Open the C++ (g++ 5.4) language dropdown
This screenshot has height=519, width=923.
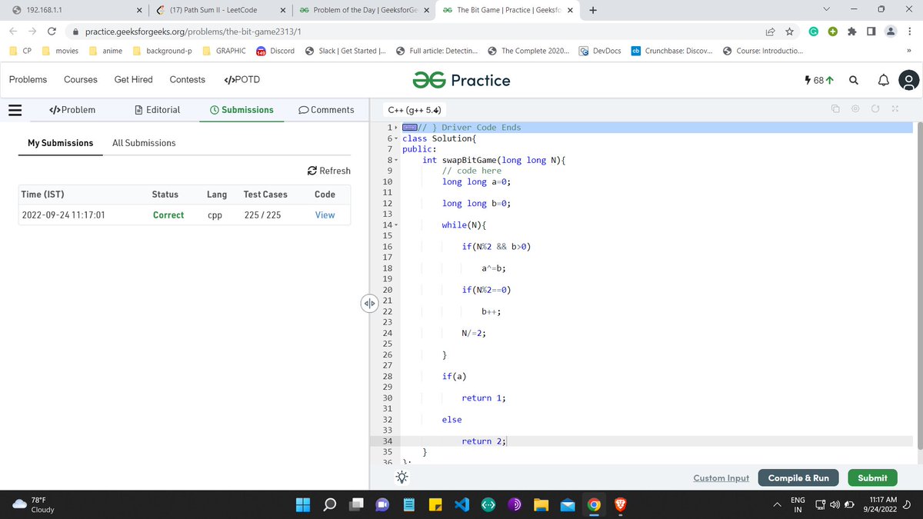(x=416, y=110)
